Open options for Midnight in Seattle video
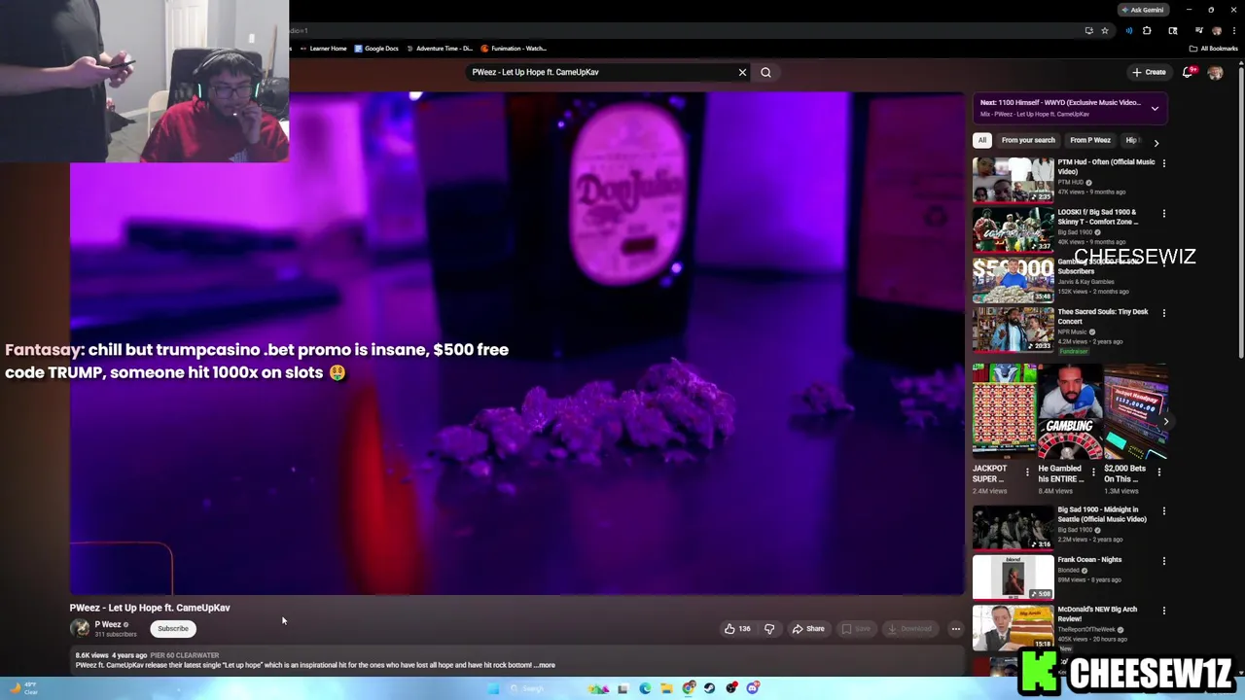Screen dimensions: 1245x700 click(x=1164, y=511)
